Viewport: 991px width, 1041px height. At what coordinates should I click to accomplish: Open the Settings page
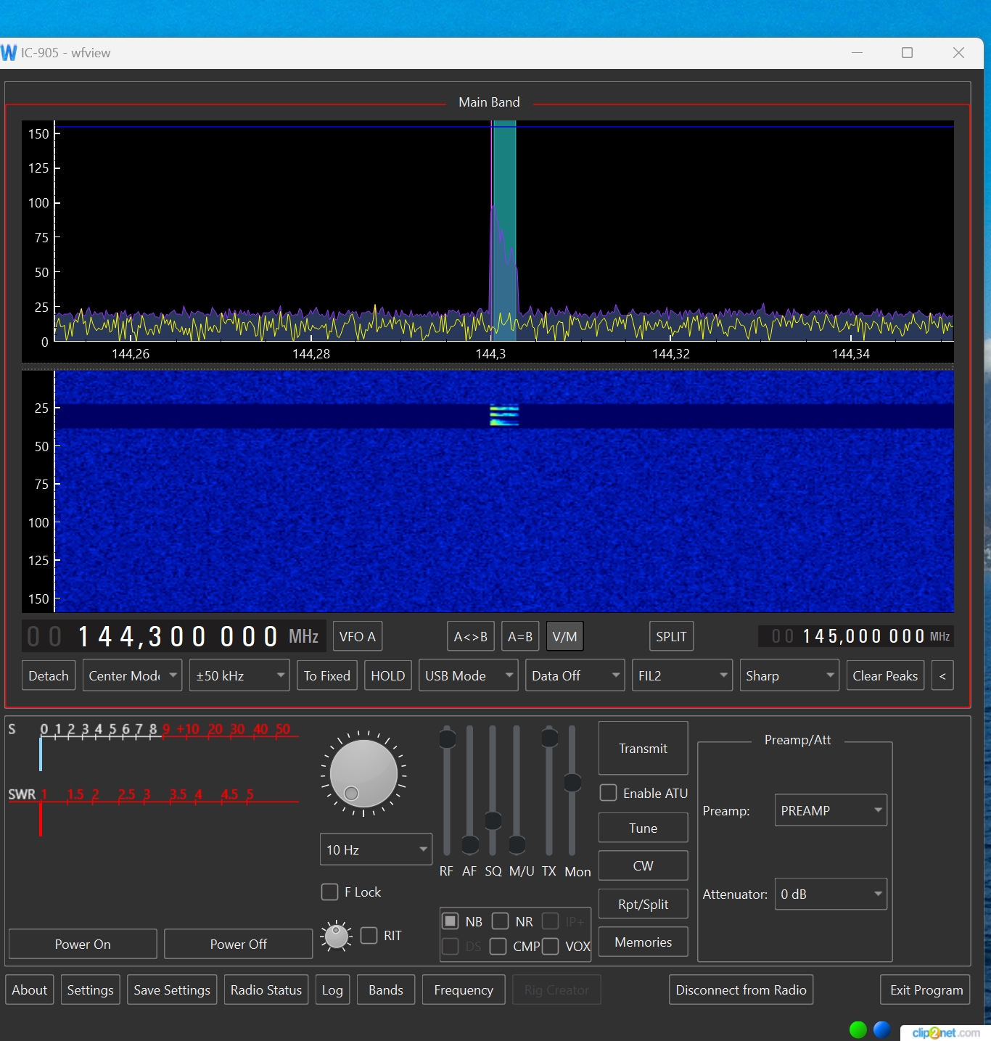pyautogui.click(x=90, y=989)
